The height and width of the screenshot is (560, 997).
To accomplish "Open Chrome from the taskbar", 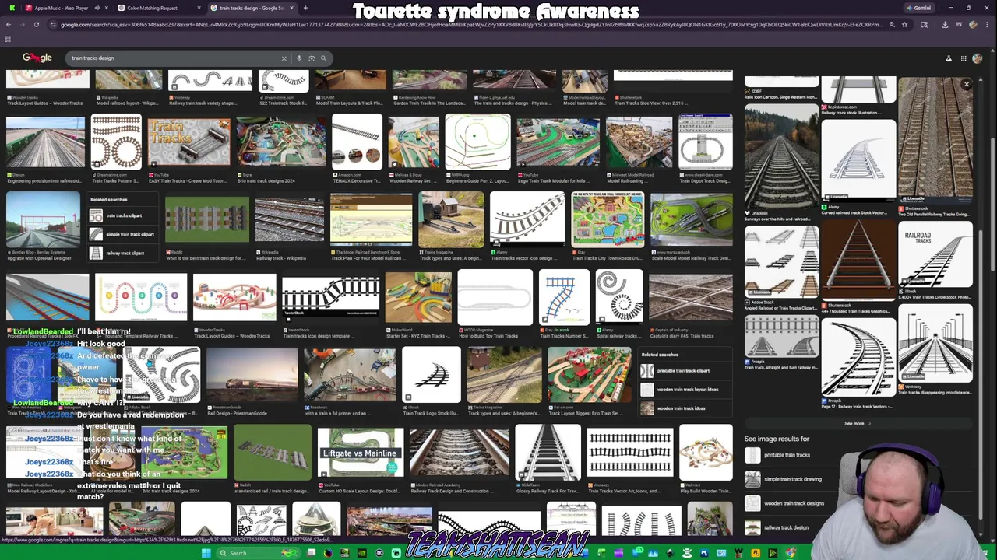I will pos(790,553).
